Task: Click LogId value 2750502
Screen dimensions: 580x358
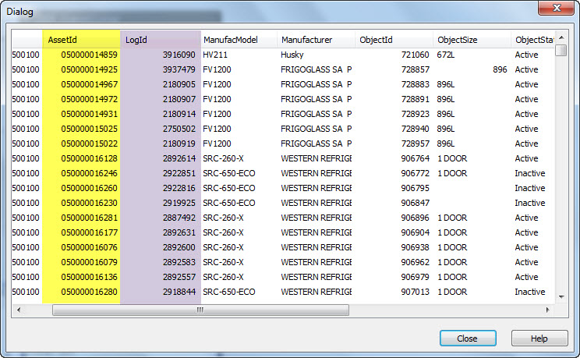Action: [179, 129]
